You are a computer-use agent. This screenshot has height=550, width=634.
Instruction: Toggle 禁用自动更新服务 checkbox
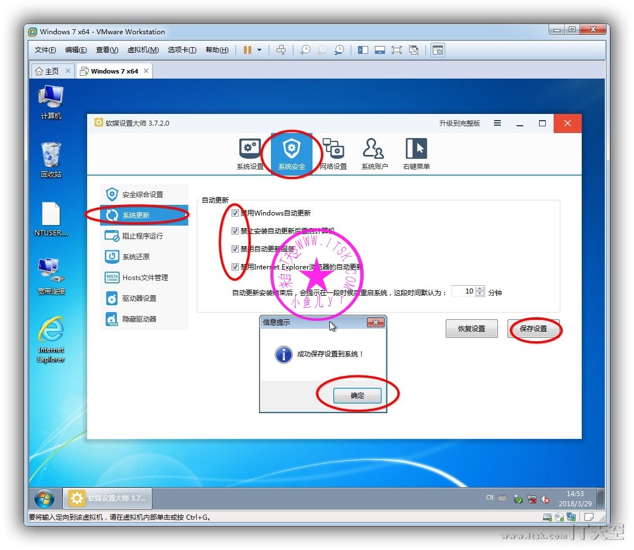(x=235, y=249)
